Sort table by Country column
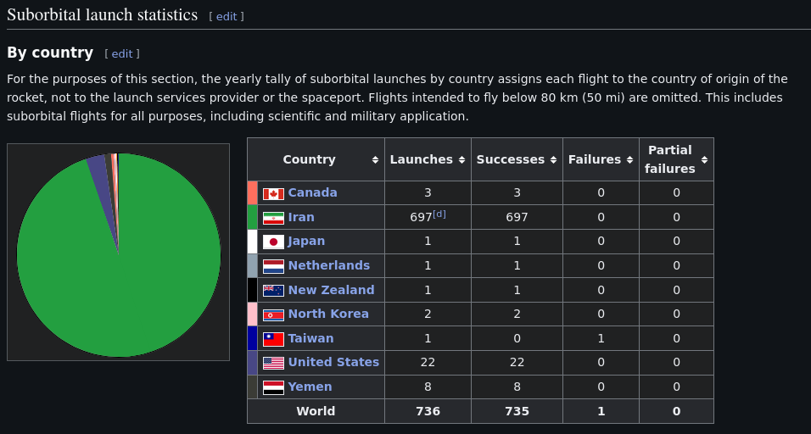The width and height of the screenshot is (811, 434). pos(375,160)
